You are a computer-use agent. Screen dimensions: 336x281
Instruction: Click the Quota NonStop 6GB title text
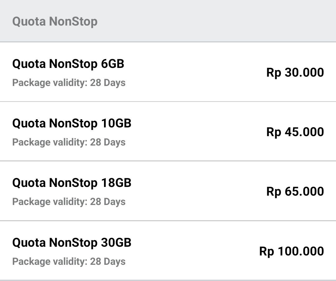coord(68,63)
